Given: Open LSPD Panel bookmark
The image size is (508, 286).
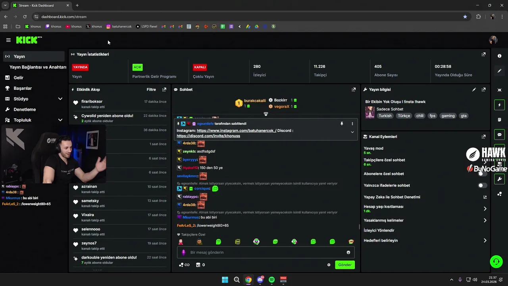Looking at the screenshot, I should (146, 27).
